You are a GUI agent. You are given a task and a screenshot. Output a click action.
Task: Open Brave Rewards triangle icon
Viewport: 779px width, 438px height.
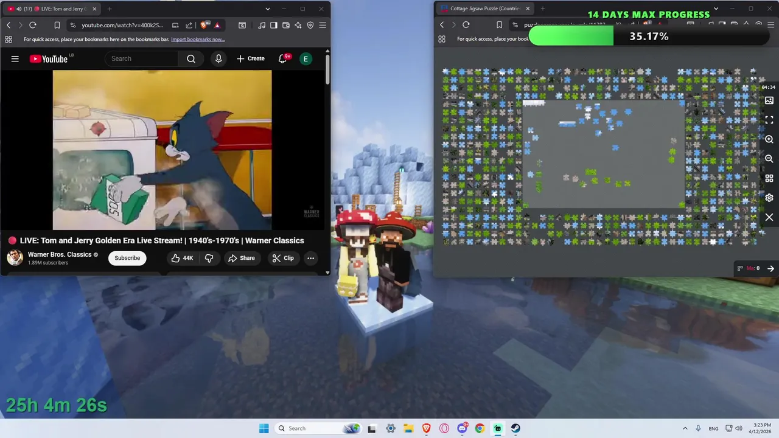click(217, 25)
